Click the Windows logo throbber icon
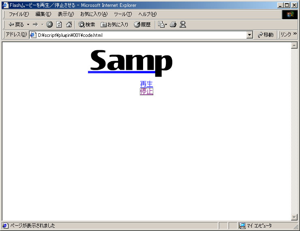This screenshot has height=231, width=300. tap(290, 15)
